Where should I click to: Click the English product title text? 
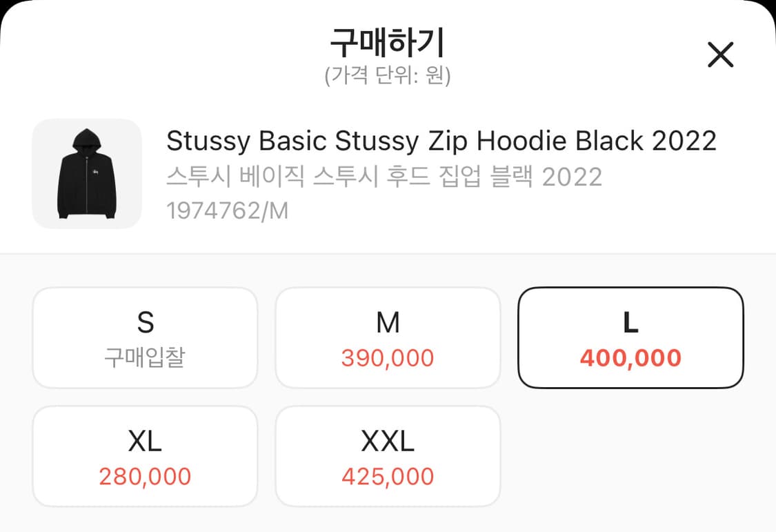(x=441, y=141)
